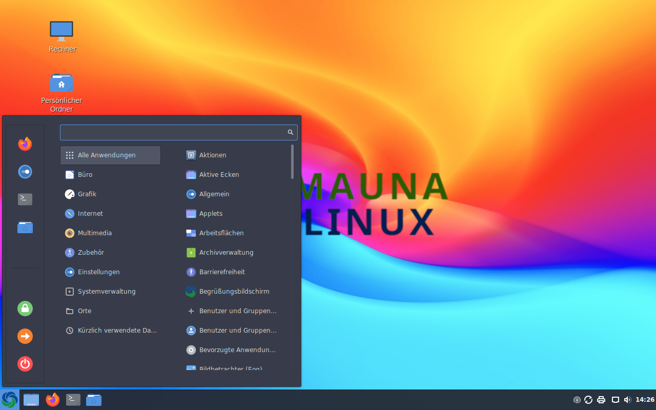Viewport: 656px width, 410px height.
Task: Click the volume speaker icon in tray
Action: click(627, 400)
